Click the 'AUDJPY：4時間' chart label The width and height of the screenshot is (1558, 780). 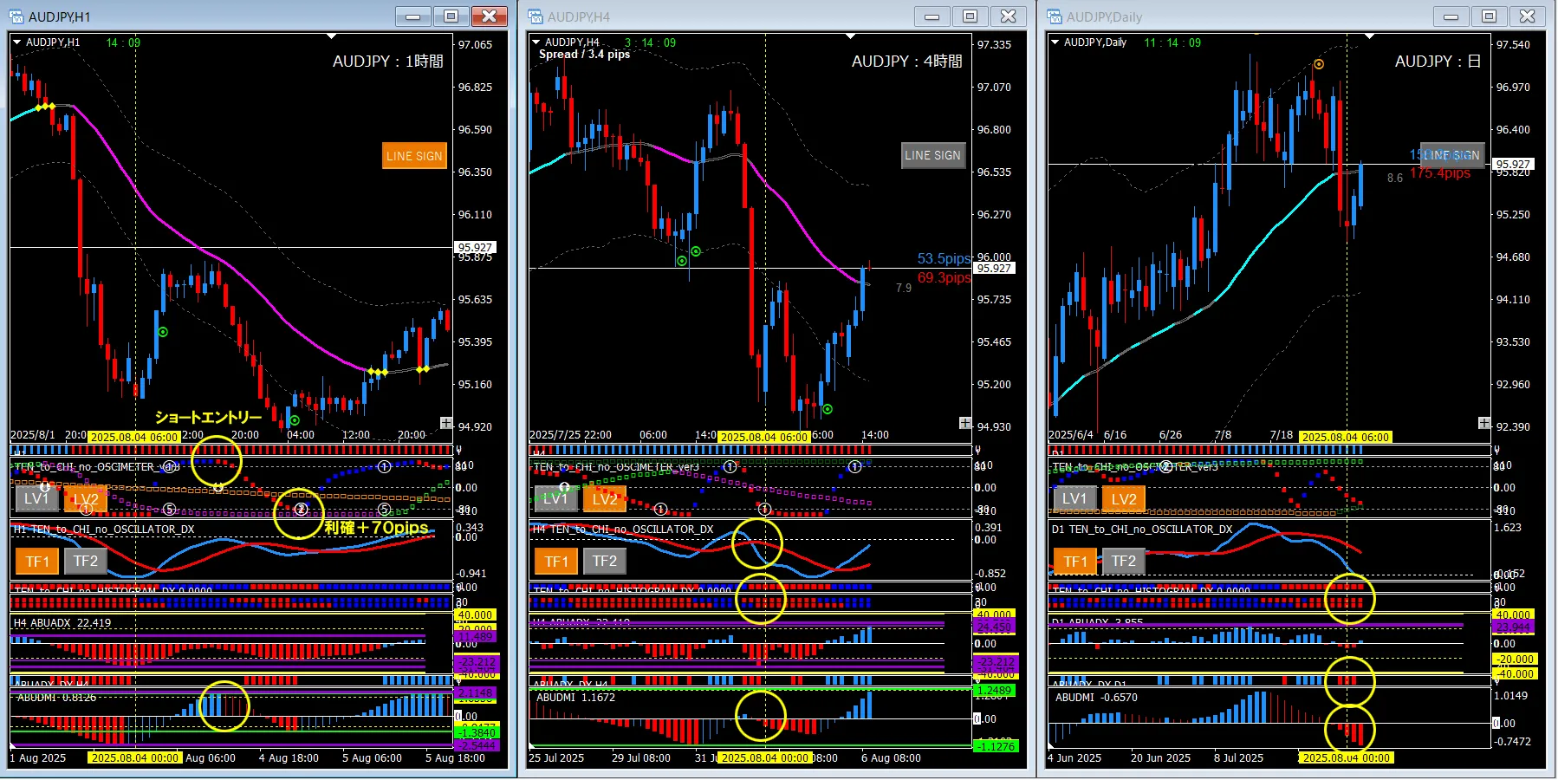point(907,62)
